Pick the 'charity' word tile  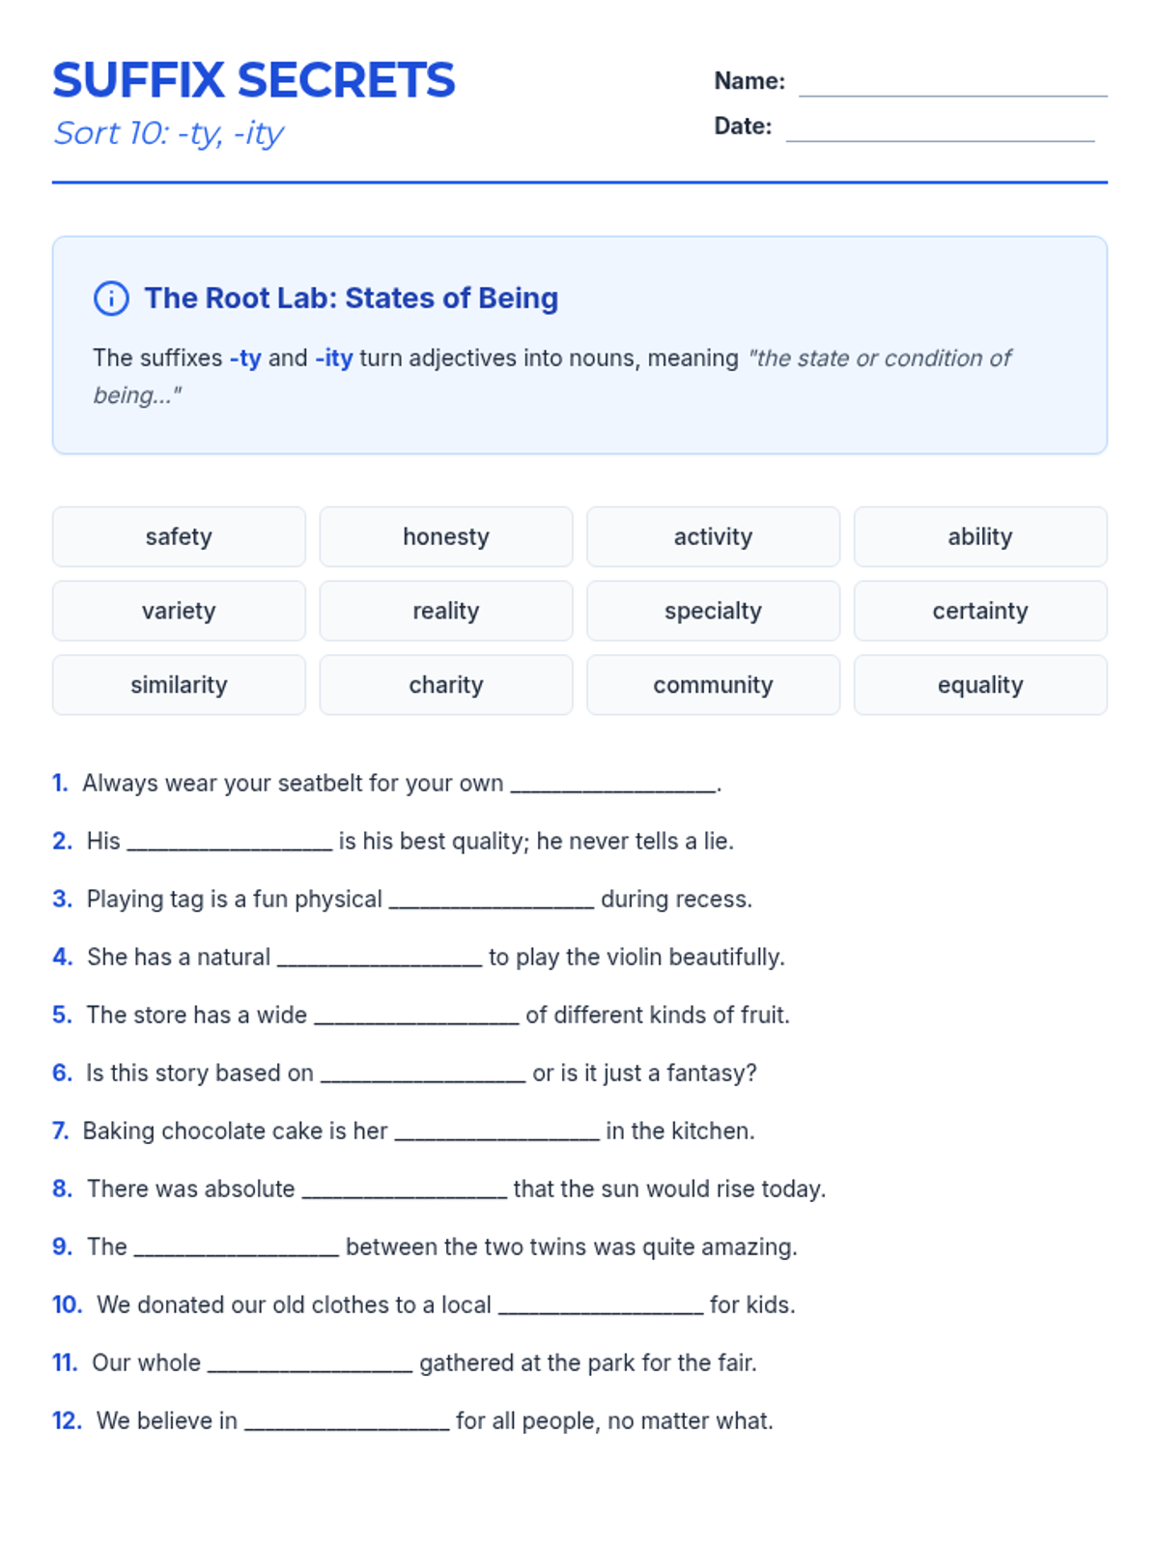pos(446,685)
